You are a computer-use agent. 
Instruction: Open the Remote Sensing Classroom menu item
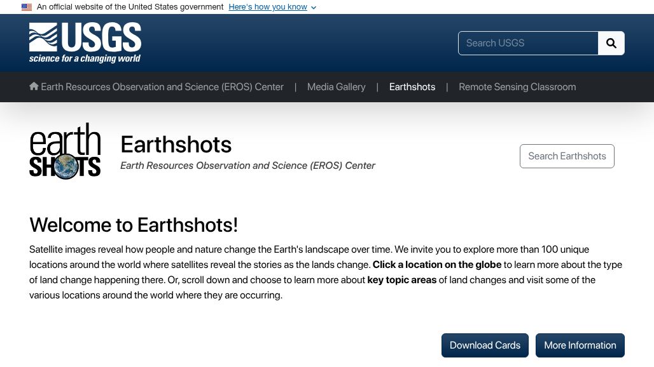coord(517,87)
